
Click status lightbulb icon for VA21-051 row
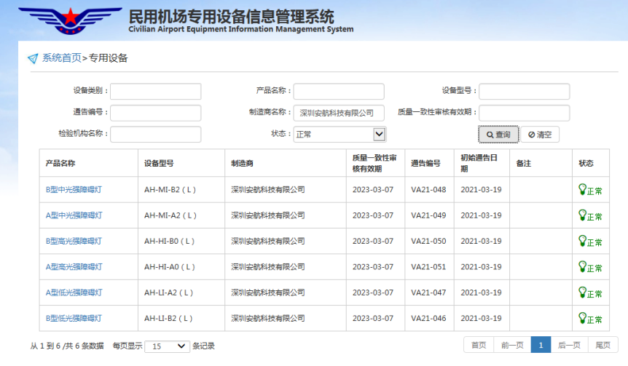point(582,266)
